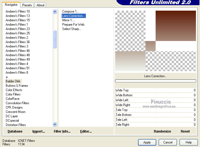Adjust the Wide Left slider

click(155, 100)
